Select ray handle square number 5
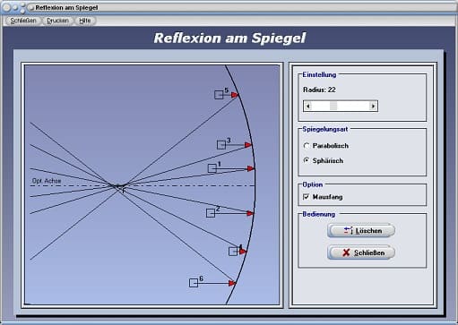This screenshot has width=458, height=325. point(219,95)
